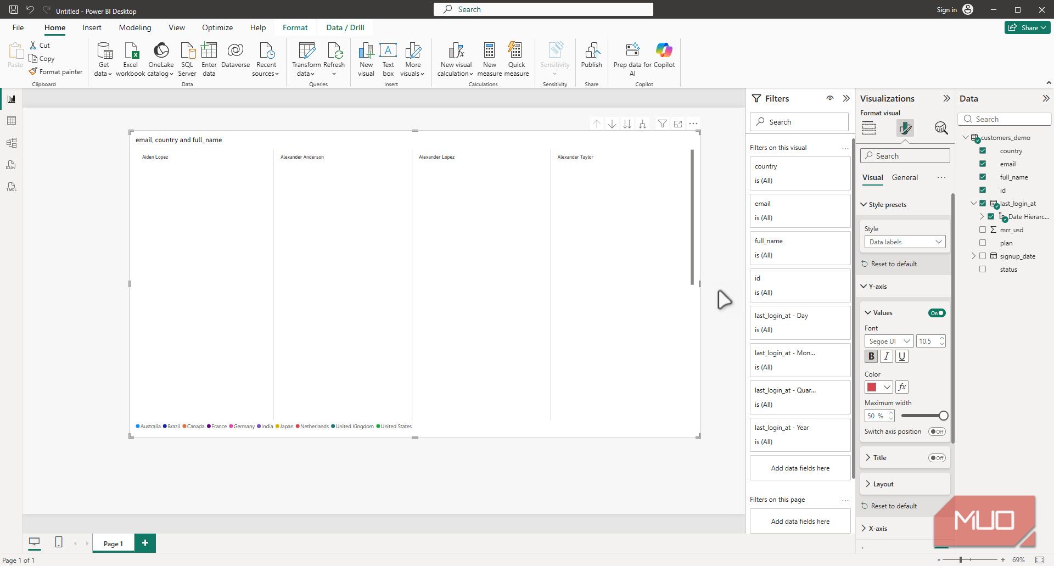
Task: Click Reset to default under Style
Action: (889, 264)
